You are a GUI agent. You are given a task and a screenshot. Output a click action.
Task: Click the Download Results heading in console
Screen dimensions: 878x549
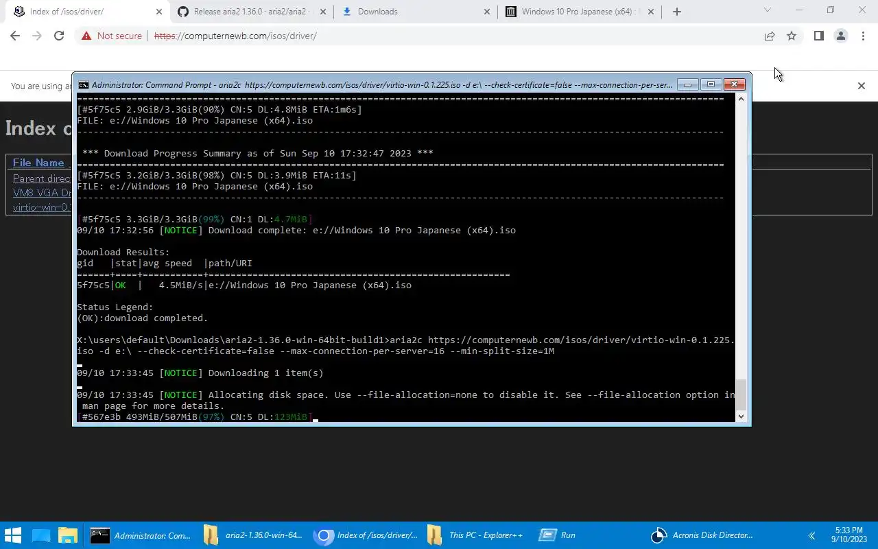[x=123, y=253]
